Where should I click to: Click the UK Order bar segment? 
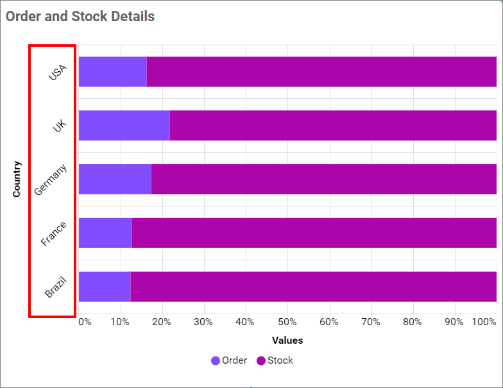[x=124, y=126]
